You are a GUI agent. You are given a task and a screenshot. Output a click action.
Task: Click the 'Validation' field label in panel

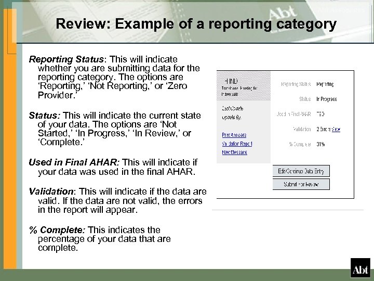[x=302, y=129]
